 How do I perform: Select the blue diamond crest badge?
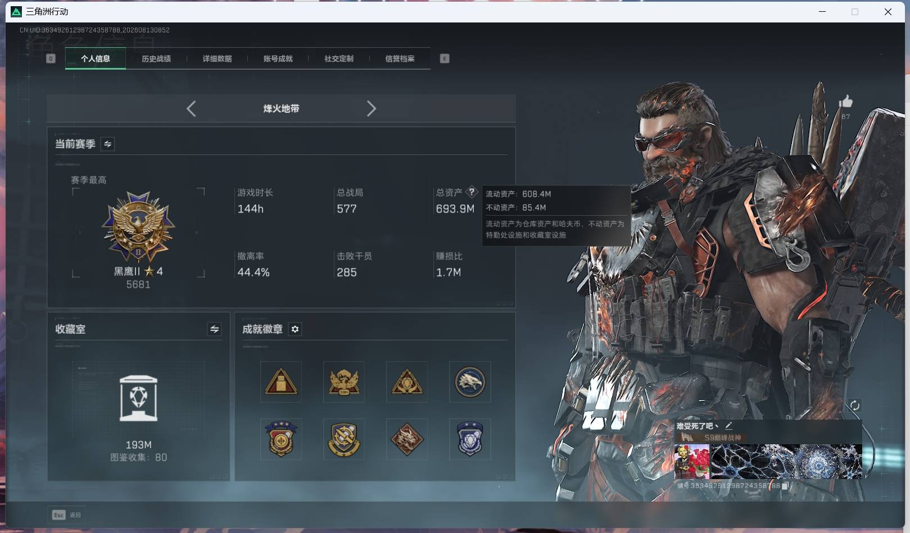[x=470, y=439]
